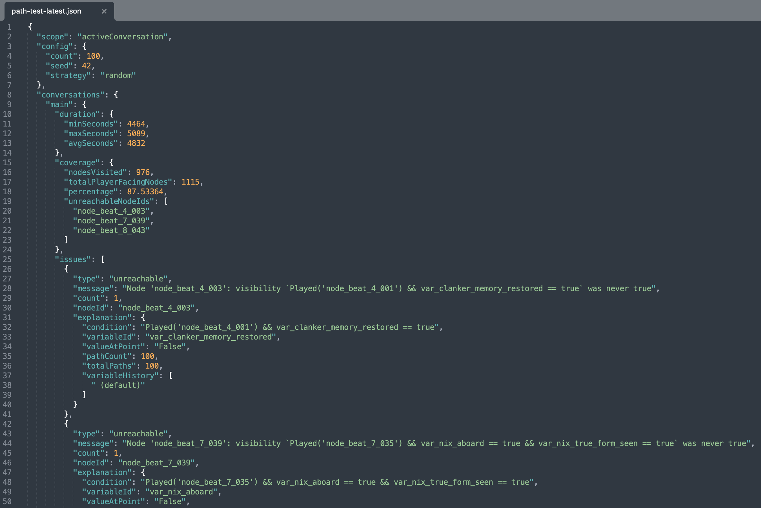Image resolution: width=761 pixels, height=508 pixels.
Task: Close the path-test-latest.json tab
Action: pyautogui.click(x=104, y=11)
